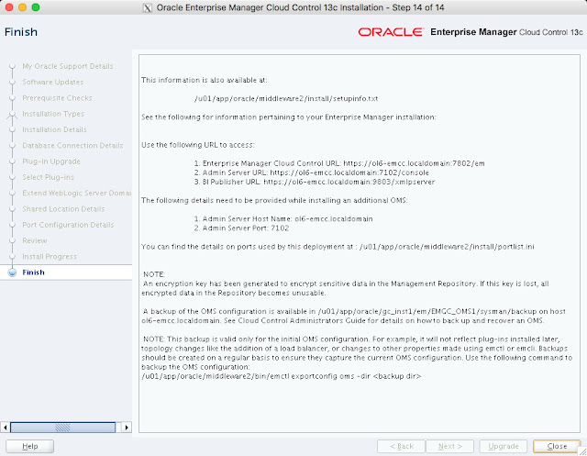Click the green maximize window button
587x456 pixels.
point(36,7)
